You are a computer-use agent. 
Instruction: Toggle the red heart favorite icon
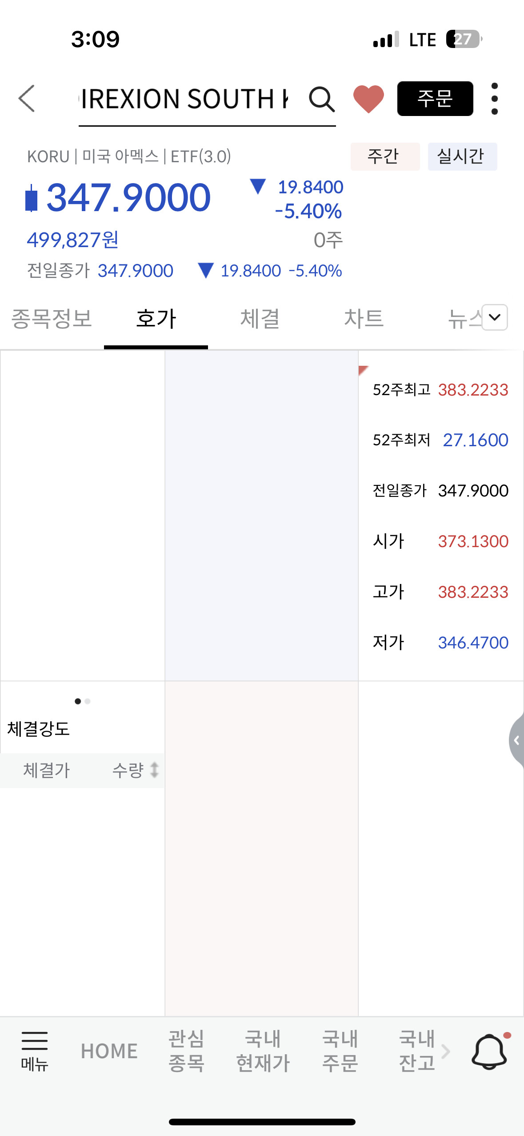point(368,99)
